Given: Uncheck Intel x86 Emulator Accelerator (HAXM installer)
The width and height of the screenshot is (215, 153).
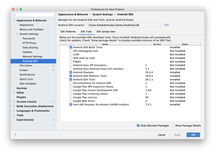Looking at the screenshot, I should 71,105.
